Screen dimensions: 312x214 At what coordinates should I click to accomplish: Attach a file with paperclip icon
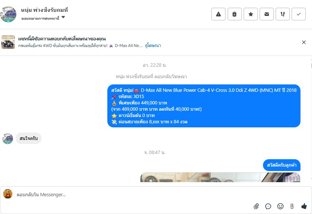[256, 206]
